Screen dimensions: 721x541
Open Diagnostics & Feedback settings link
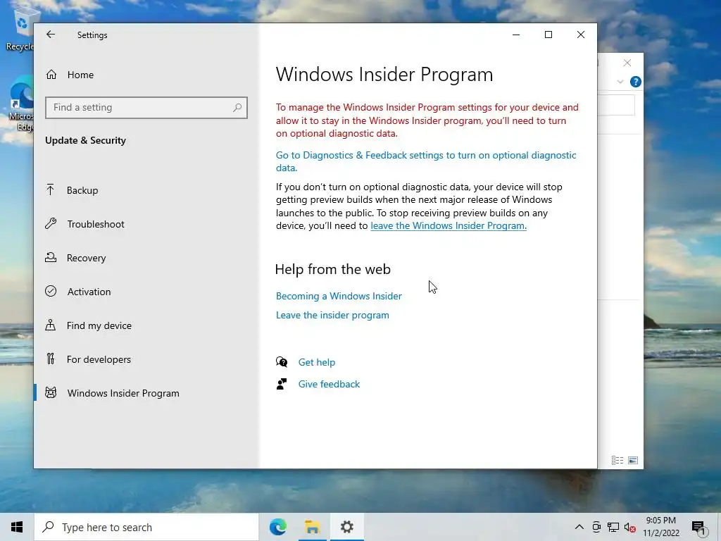point(426,161)
